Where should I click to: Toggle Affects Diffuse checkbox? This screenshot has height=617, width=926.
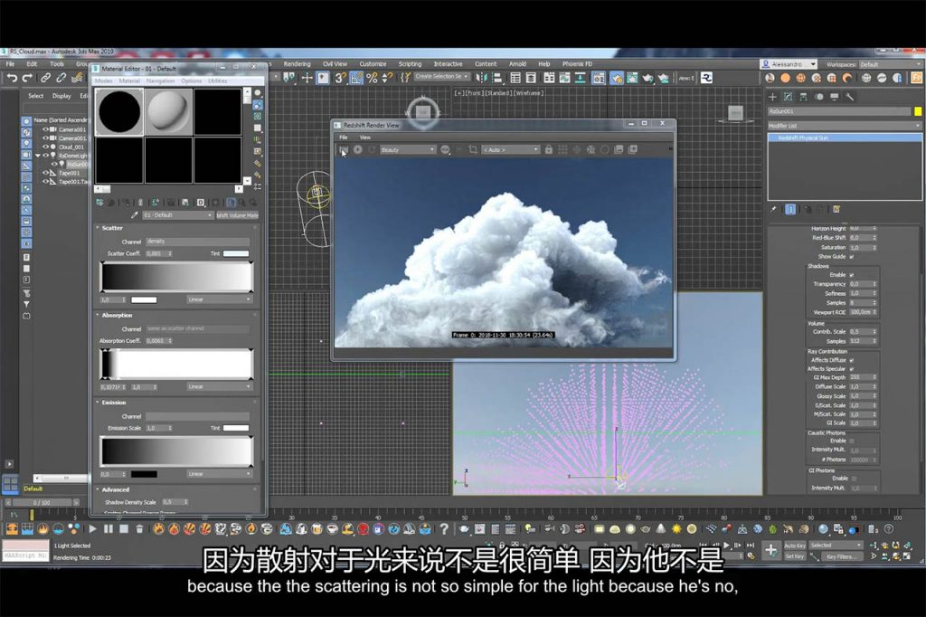click(x=852, y=360)
